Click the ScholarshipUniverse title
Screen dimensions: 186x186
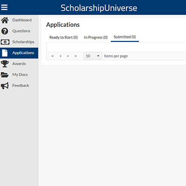(x=99, y=8)
